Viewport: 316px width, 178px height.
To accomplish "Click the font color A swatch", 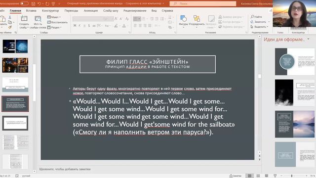I will pyautogui.click(x=124, y=26).
